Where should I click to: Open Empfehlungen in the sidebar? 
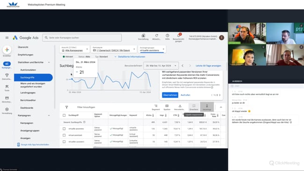point(25,55)
